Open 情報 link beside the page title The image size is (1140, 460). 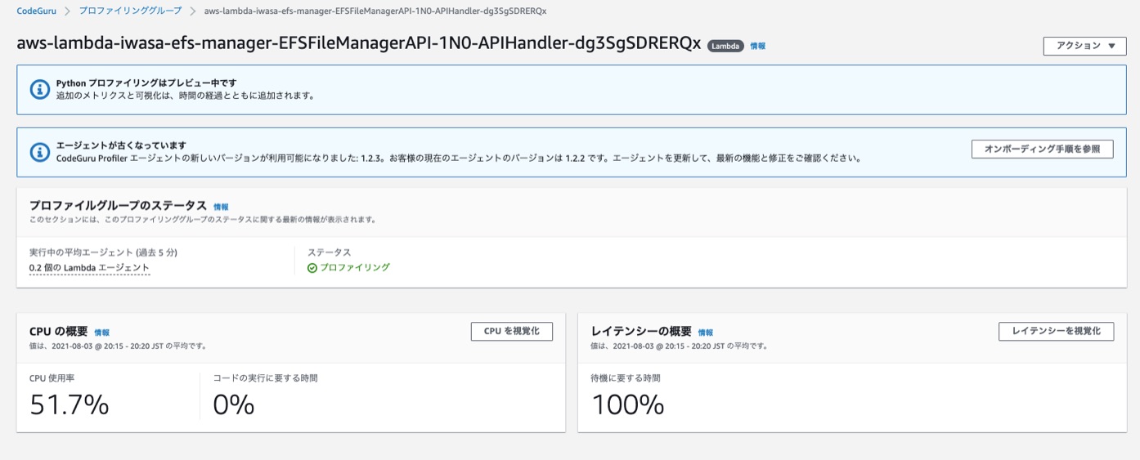[758, 47]
